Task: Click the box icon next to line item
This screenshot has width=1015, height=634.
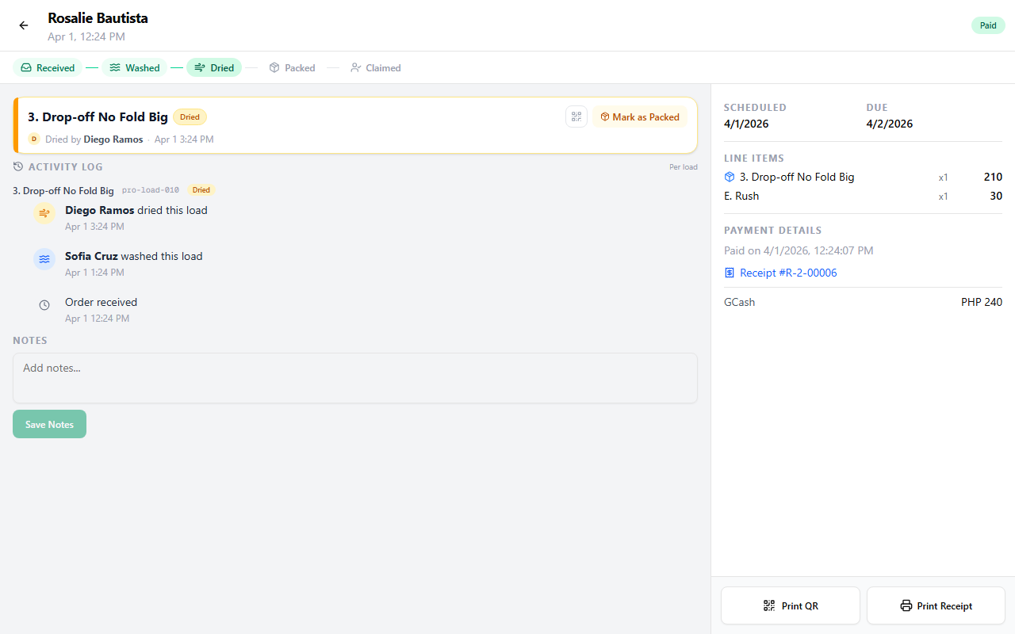Action: (x=730, y=177)
